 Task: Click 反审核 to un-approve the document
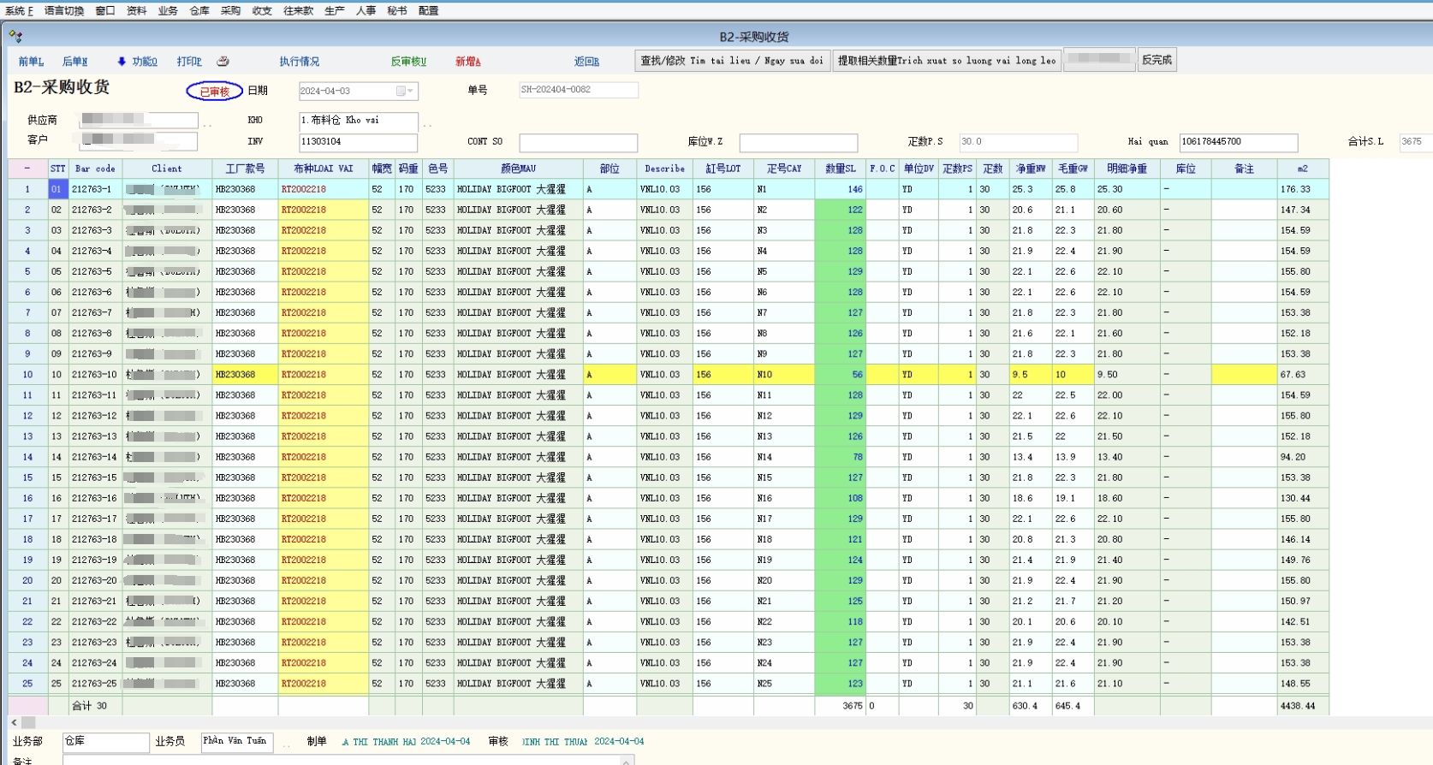pyautogui.click(x=408, y=62)
